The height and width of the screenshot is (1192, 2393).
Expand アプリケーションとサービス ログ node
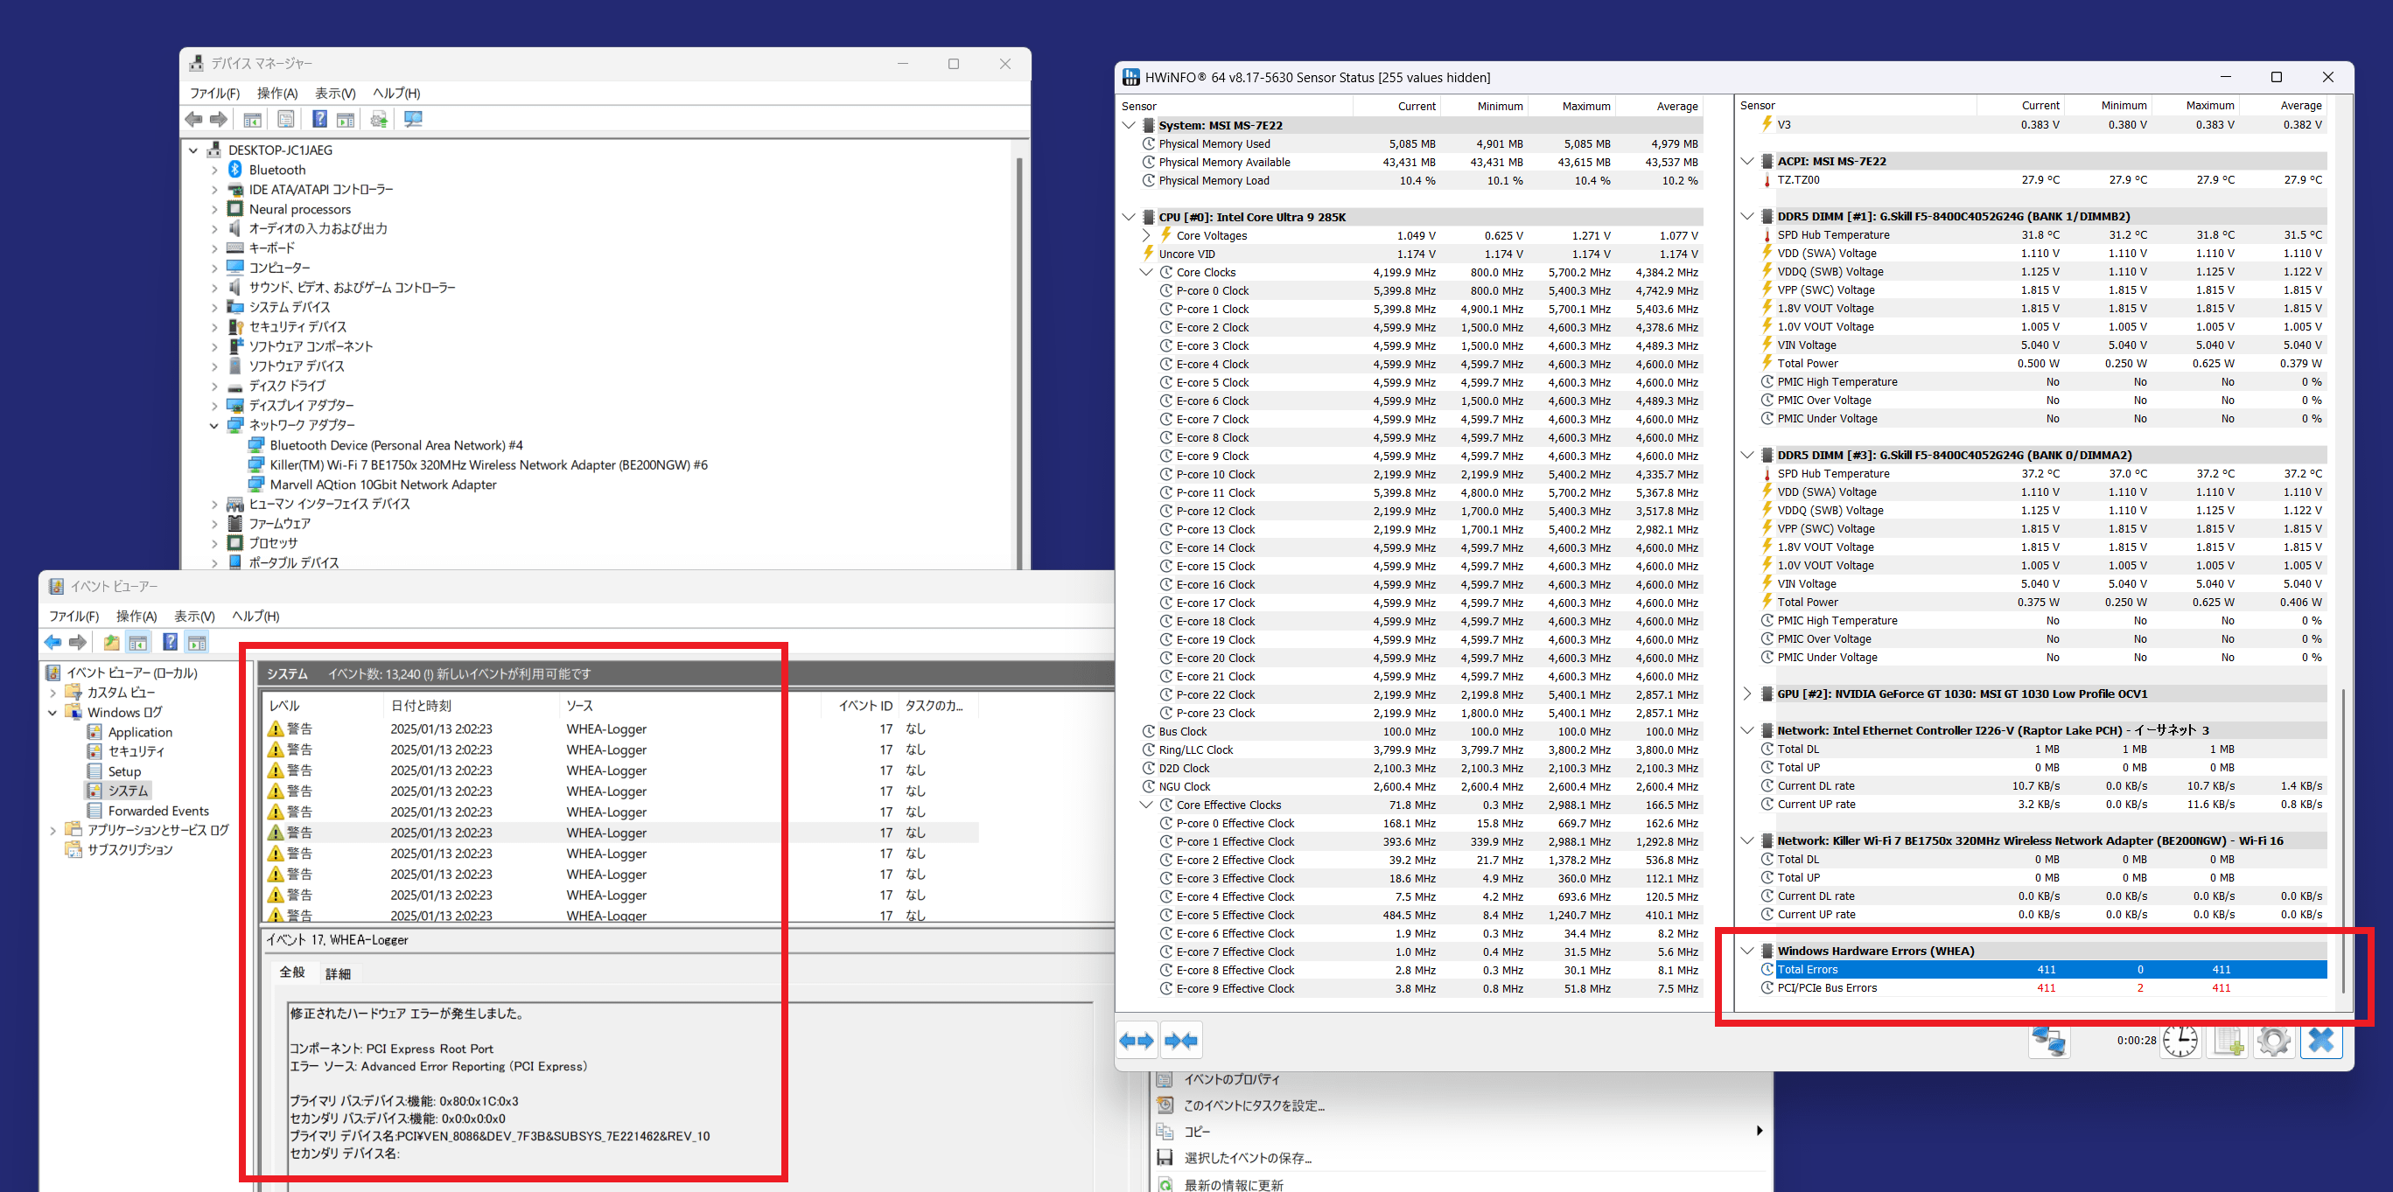(53, 830)
